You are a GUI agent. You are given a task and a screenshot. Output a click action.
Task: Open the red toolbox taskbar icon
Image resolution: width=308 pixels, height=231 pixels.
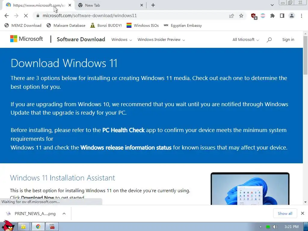pos(52,227)
